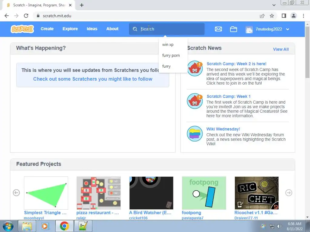Viewport: 310px width, 232px height.
Task: Click the footpong project thumbnail
Action: point(204,193)
